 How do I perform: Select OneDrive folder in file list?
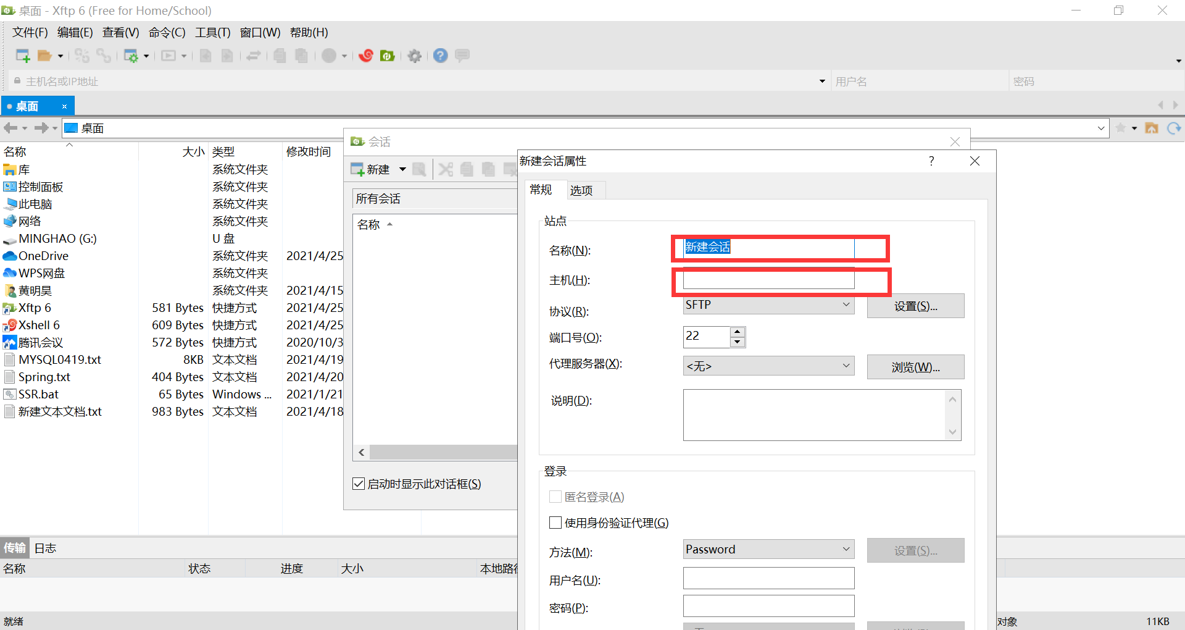coord(43,256)
